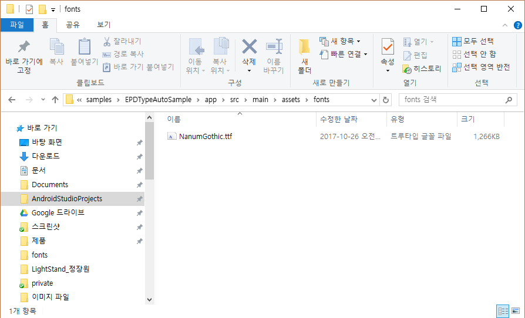Open file History (히스토리)

[x=422, y=69]
